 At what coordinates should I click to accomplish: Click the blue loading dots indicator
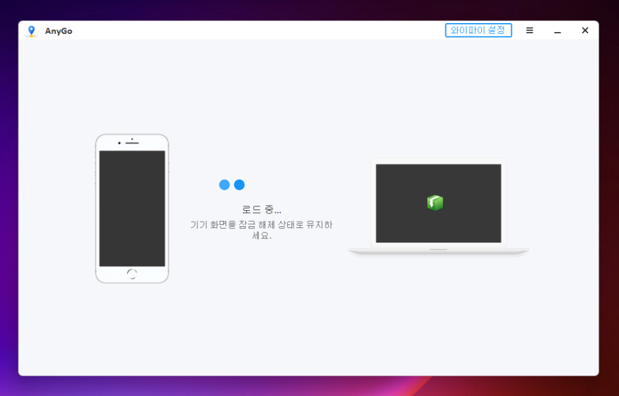point(232,185)
